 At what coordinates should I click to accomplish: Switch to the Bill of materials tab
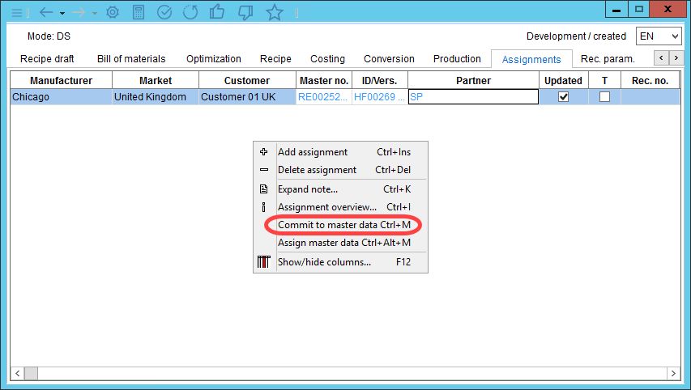[131, 59]
